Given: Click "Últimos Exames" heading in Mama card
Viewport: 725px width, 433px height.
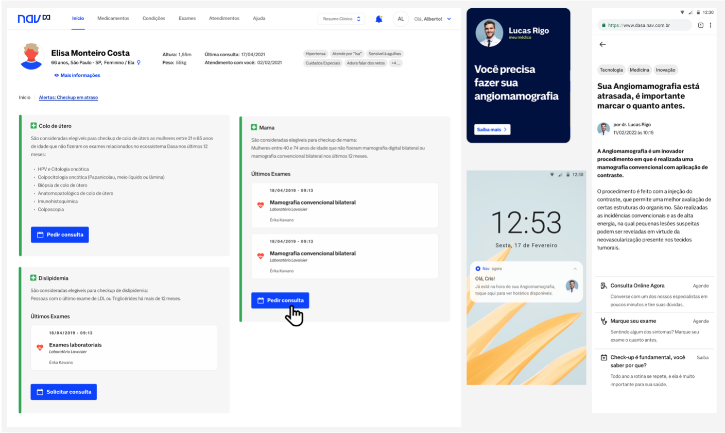Looking at the screenshot, I should 271,174.
